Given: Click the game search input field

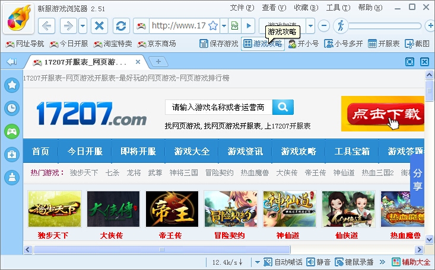Looking at the screenshot, I should pos(218,107).
